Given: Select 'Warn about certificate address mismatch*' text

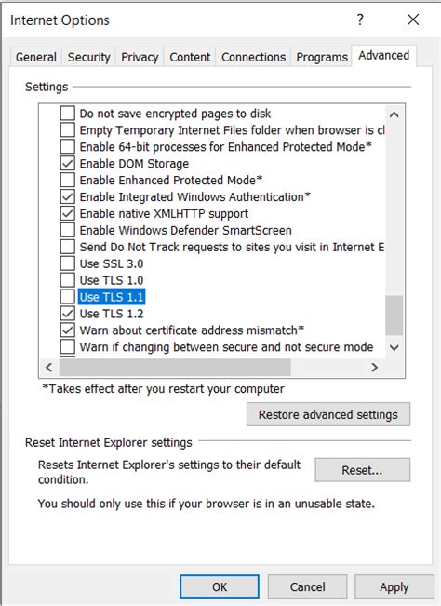Looking at the screenshot, I should (x=192, y=330).
